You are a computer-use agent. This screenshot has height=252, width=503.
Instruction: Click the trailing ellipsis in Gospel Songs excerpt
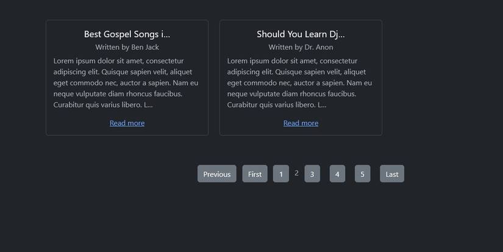tap(149, 105)
